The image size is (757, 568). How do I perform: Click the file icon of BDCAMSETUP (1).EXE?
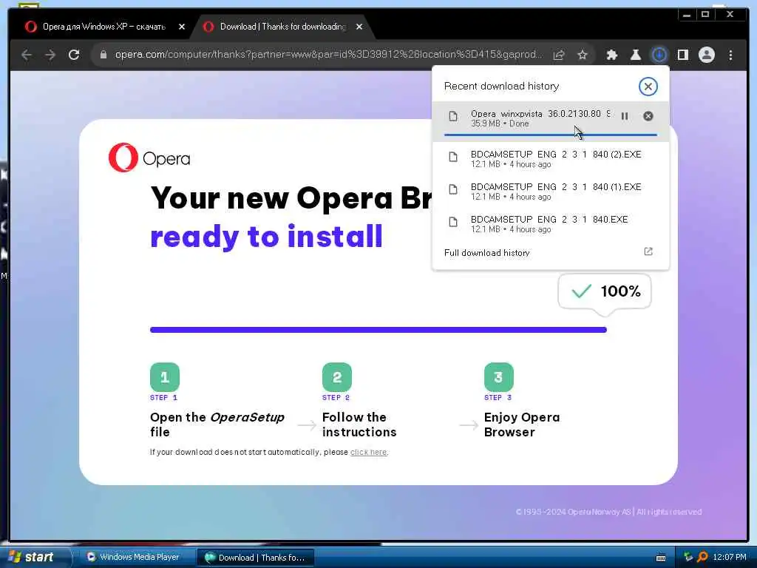(453, 189)
